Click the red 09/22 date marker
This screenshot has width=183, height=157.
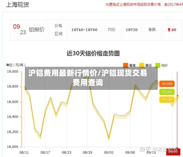[173, 152]
